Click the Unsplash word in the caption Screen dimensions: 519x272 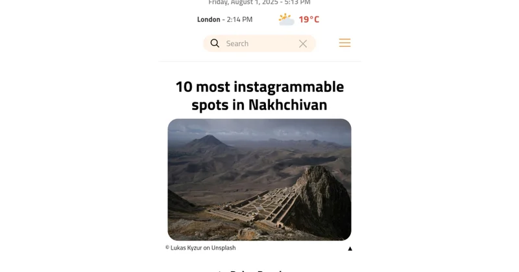pyautogui.click(x=223, y=247)
